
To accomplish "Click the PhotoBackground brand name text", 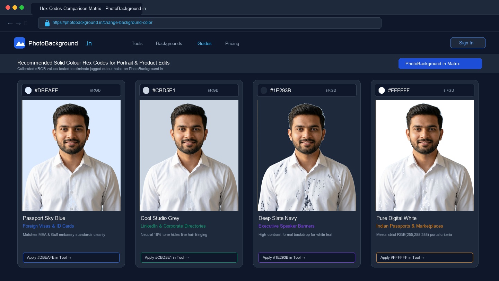I will [x=53, y=43].
